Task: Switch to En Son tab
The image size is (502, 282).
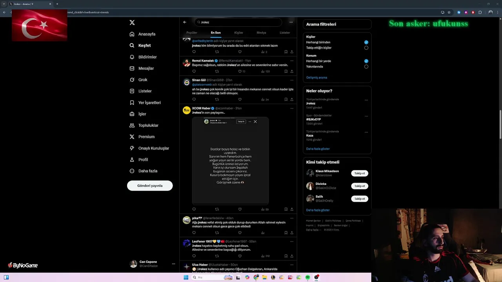Action: click(216, 33)
